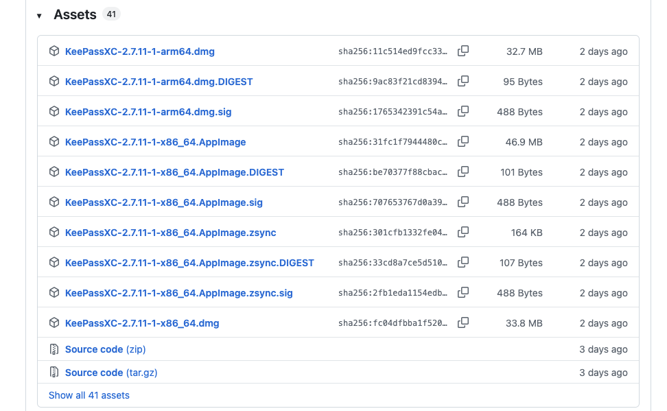Download KeePassXC-2.7.11-1-x86_64.AppImage
Viewport: 667px width, 411px height.
(x=155, y=142)
